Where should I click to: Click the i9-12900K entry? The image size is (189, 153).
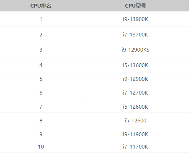(x=135, y=79)
